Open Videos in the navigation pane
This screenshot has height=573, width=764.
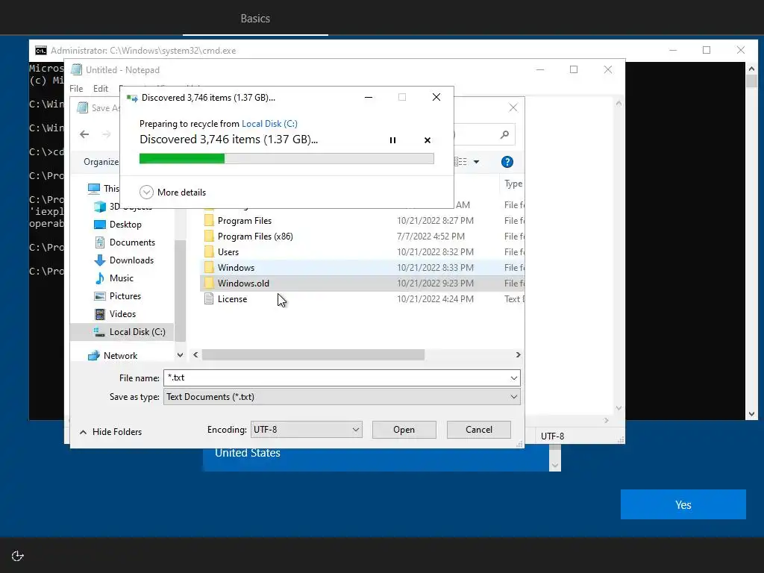(122, 314)
